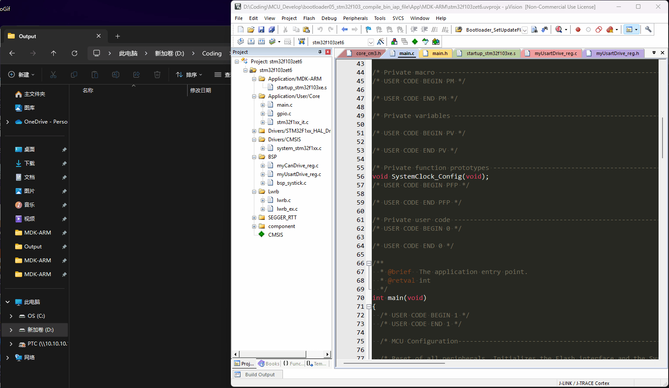Open the Flash menu

pos(309,18)
